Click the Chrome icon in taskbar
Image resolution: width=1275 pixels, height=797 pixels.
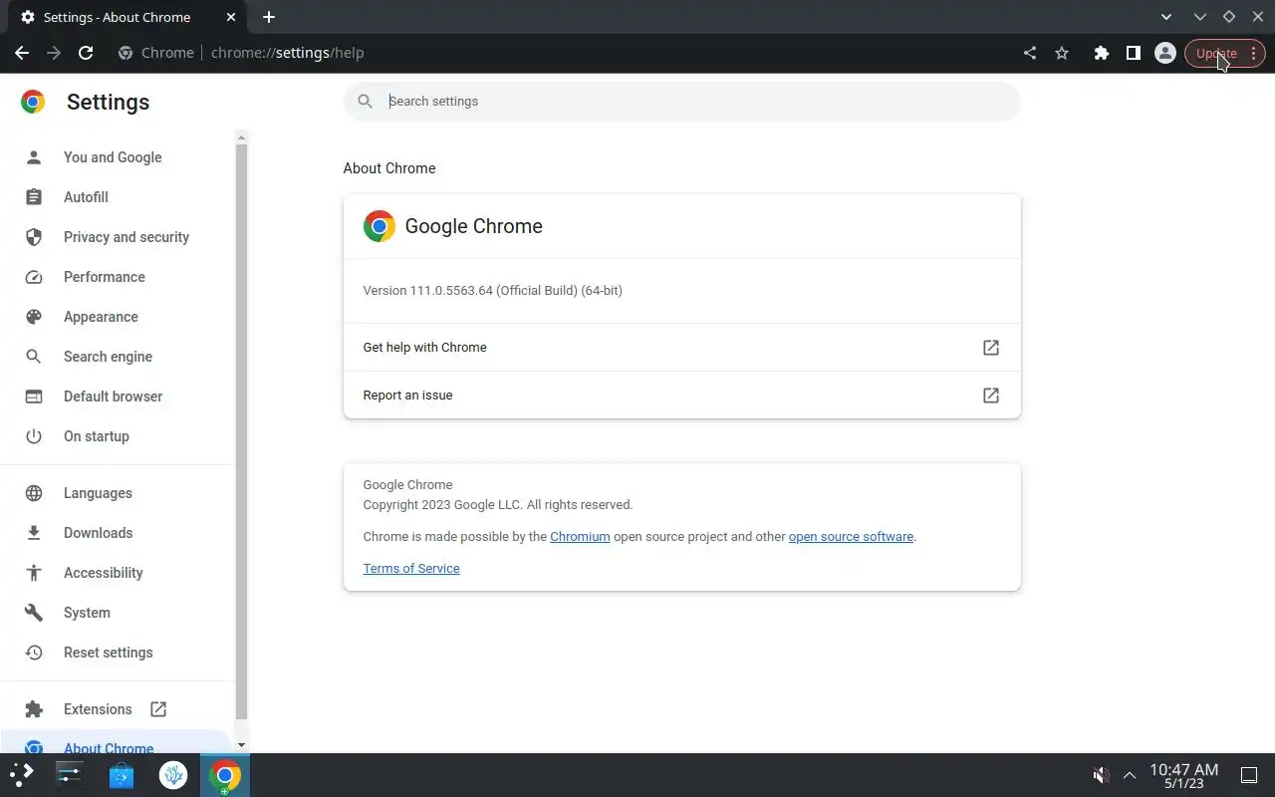225,774
